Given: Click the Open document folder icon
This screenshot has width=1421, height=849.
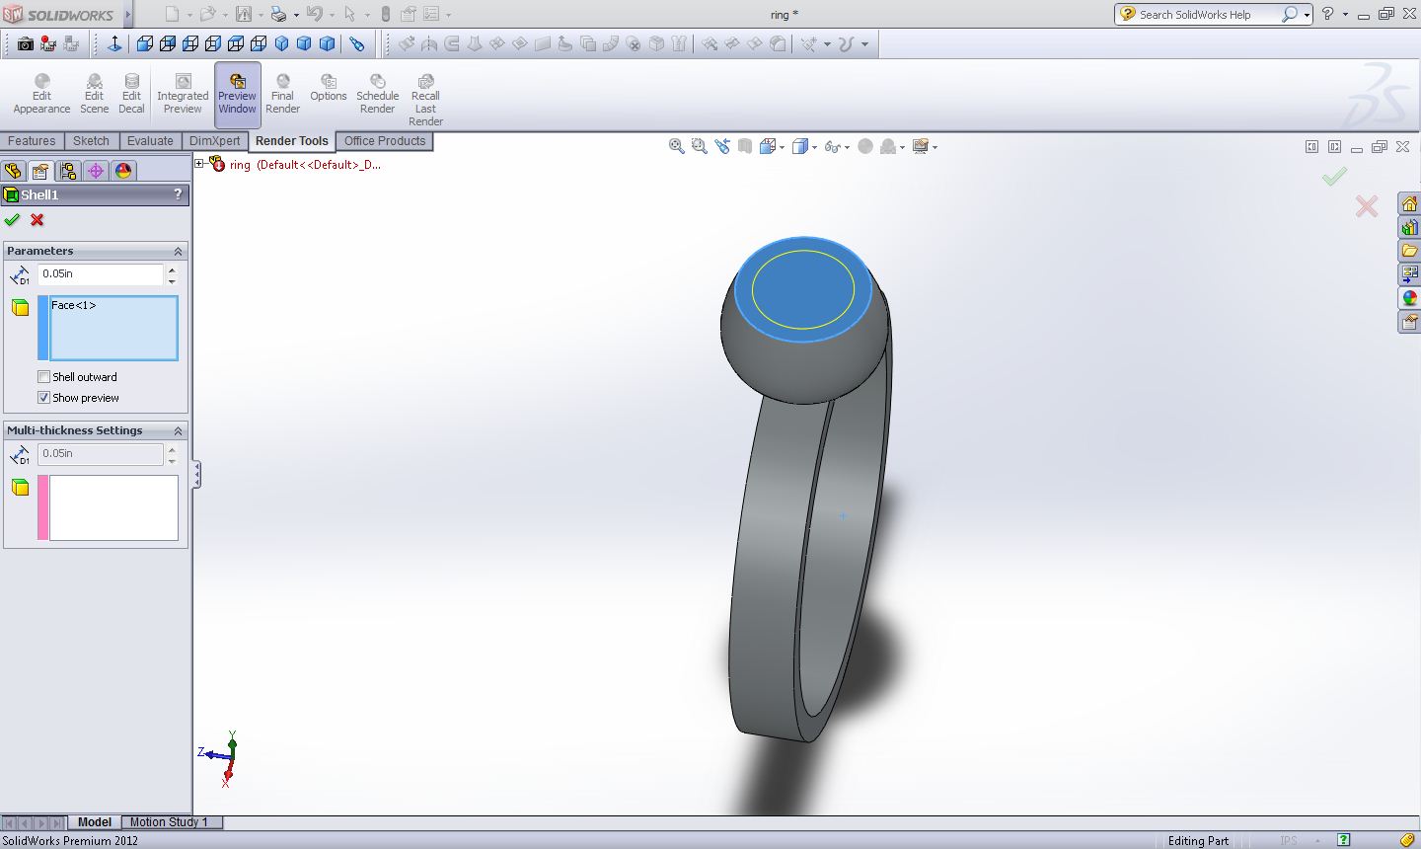Looking at the screenshot, I should pyautogui.click(x=207, y=14).
